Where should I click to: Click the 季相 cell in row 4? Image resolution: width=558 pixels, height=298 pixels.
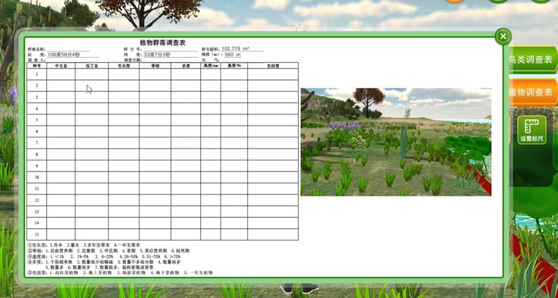pos(155,109)
